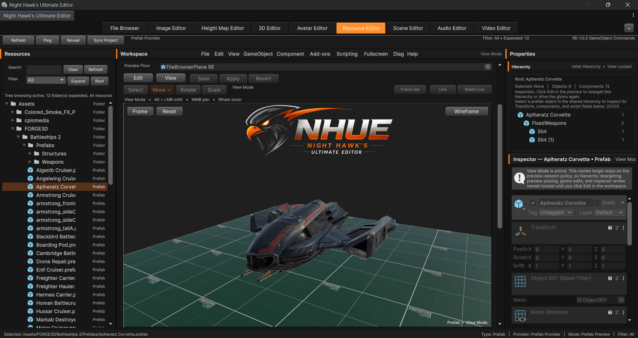Image resolution: width=638 pixels, height=338 pixels.
Task: Open the Static flags dropdown arrow
Action: click(622, 203)
